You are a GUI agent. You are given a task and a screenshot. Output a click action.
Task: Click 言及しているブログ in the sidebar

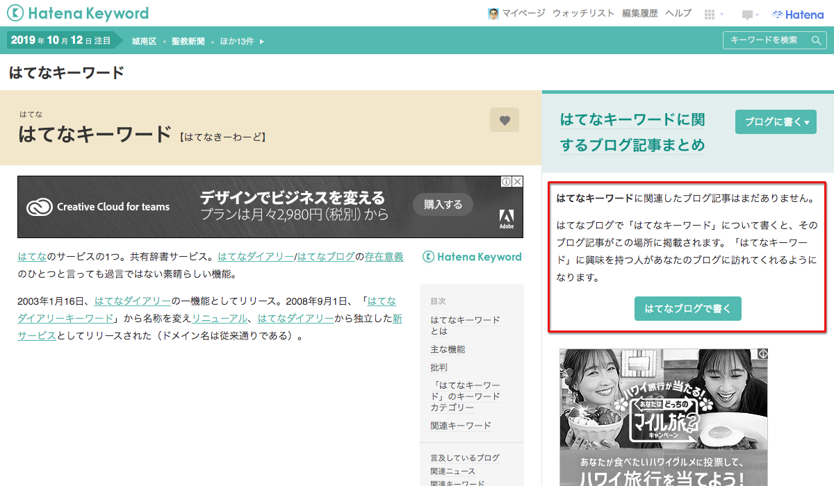coord(465,458)
